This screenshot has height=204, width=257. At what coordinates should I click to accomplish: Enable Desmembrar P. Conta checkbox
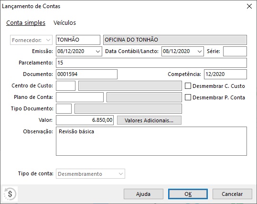(x=188, y=97)
